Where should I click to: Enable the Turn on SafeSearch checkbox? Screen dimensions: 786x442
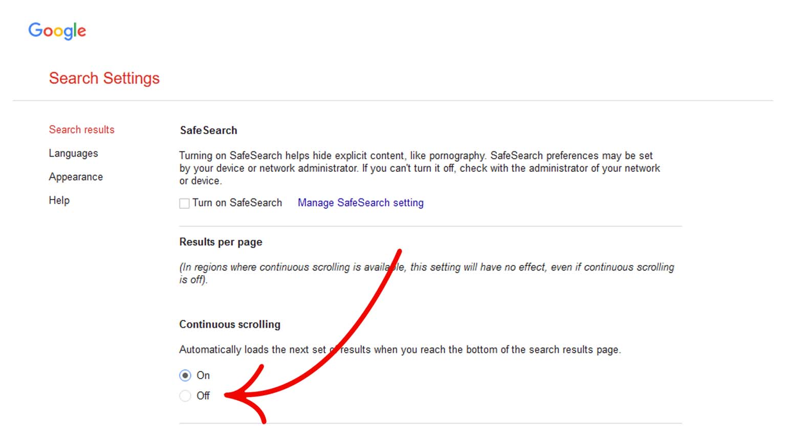pos(184,203)
